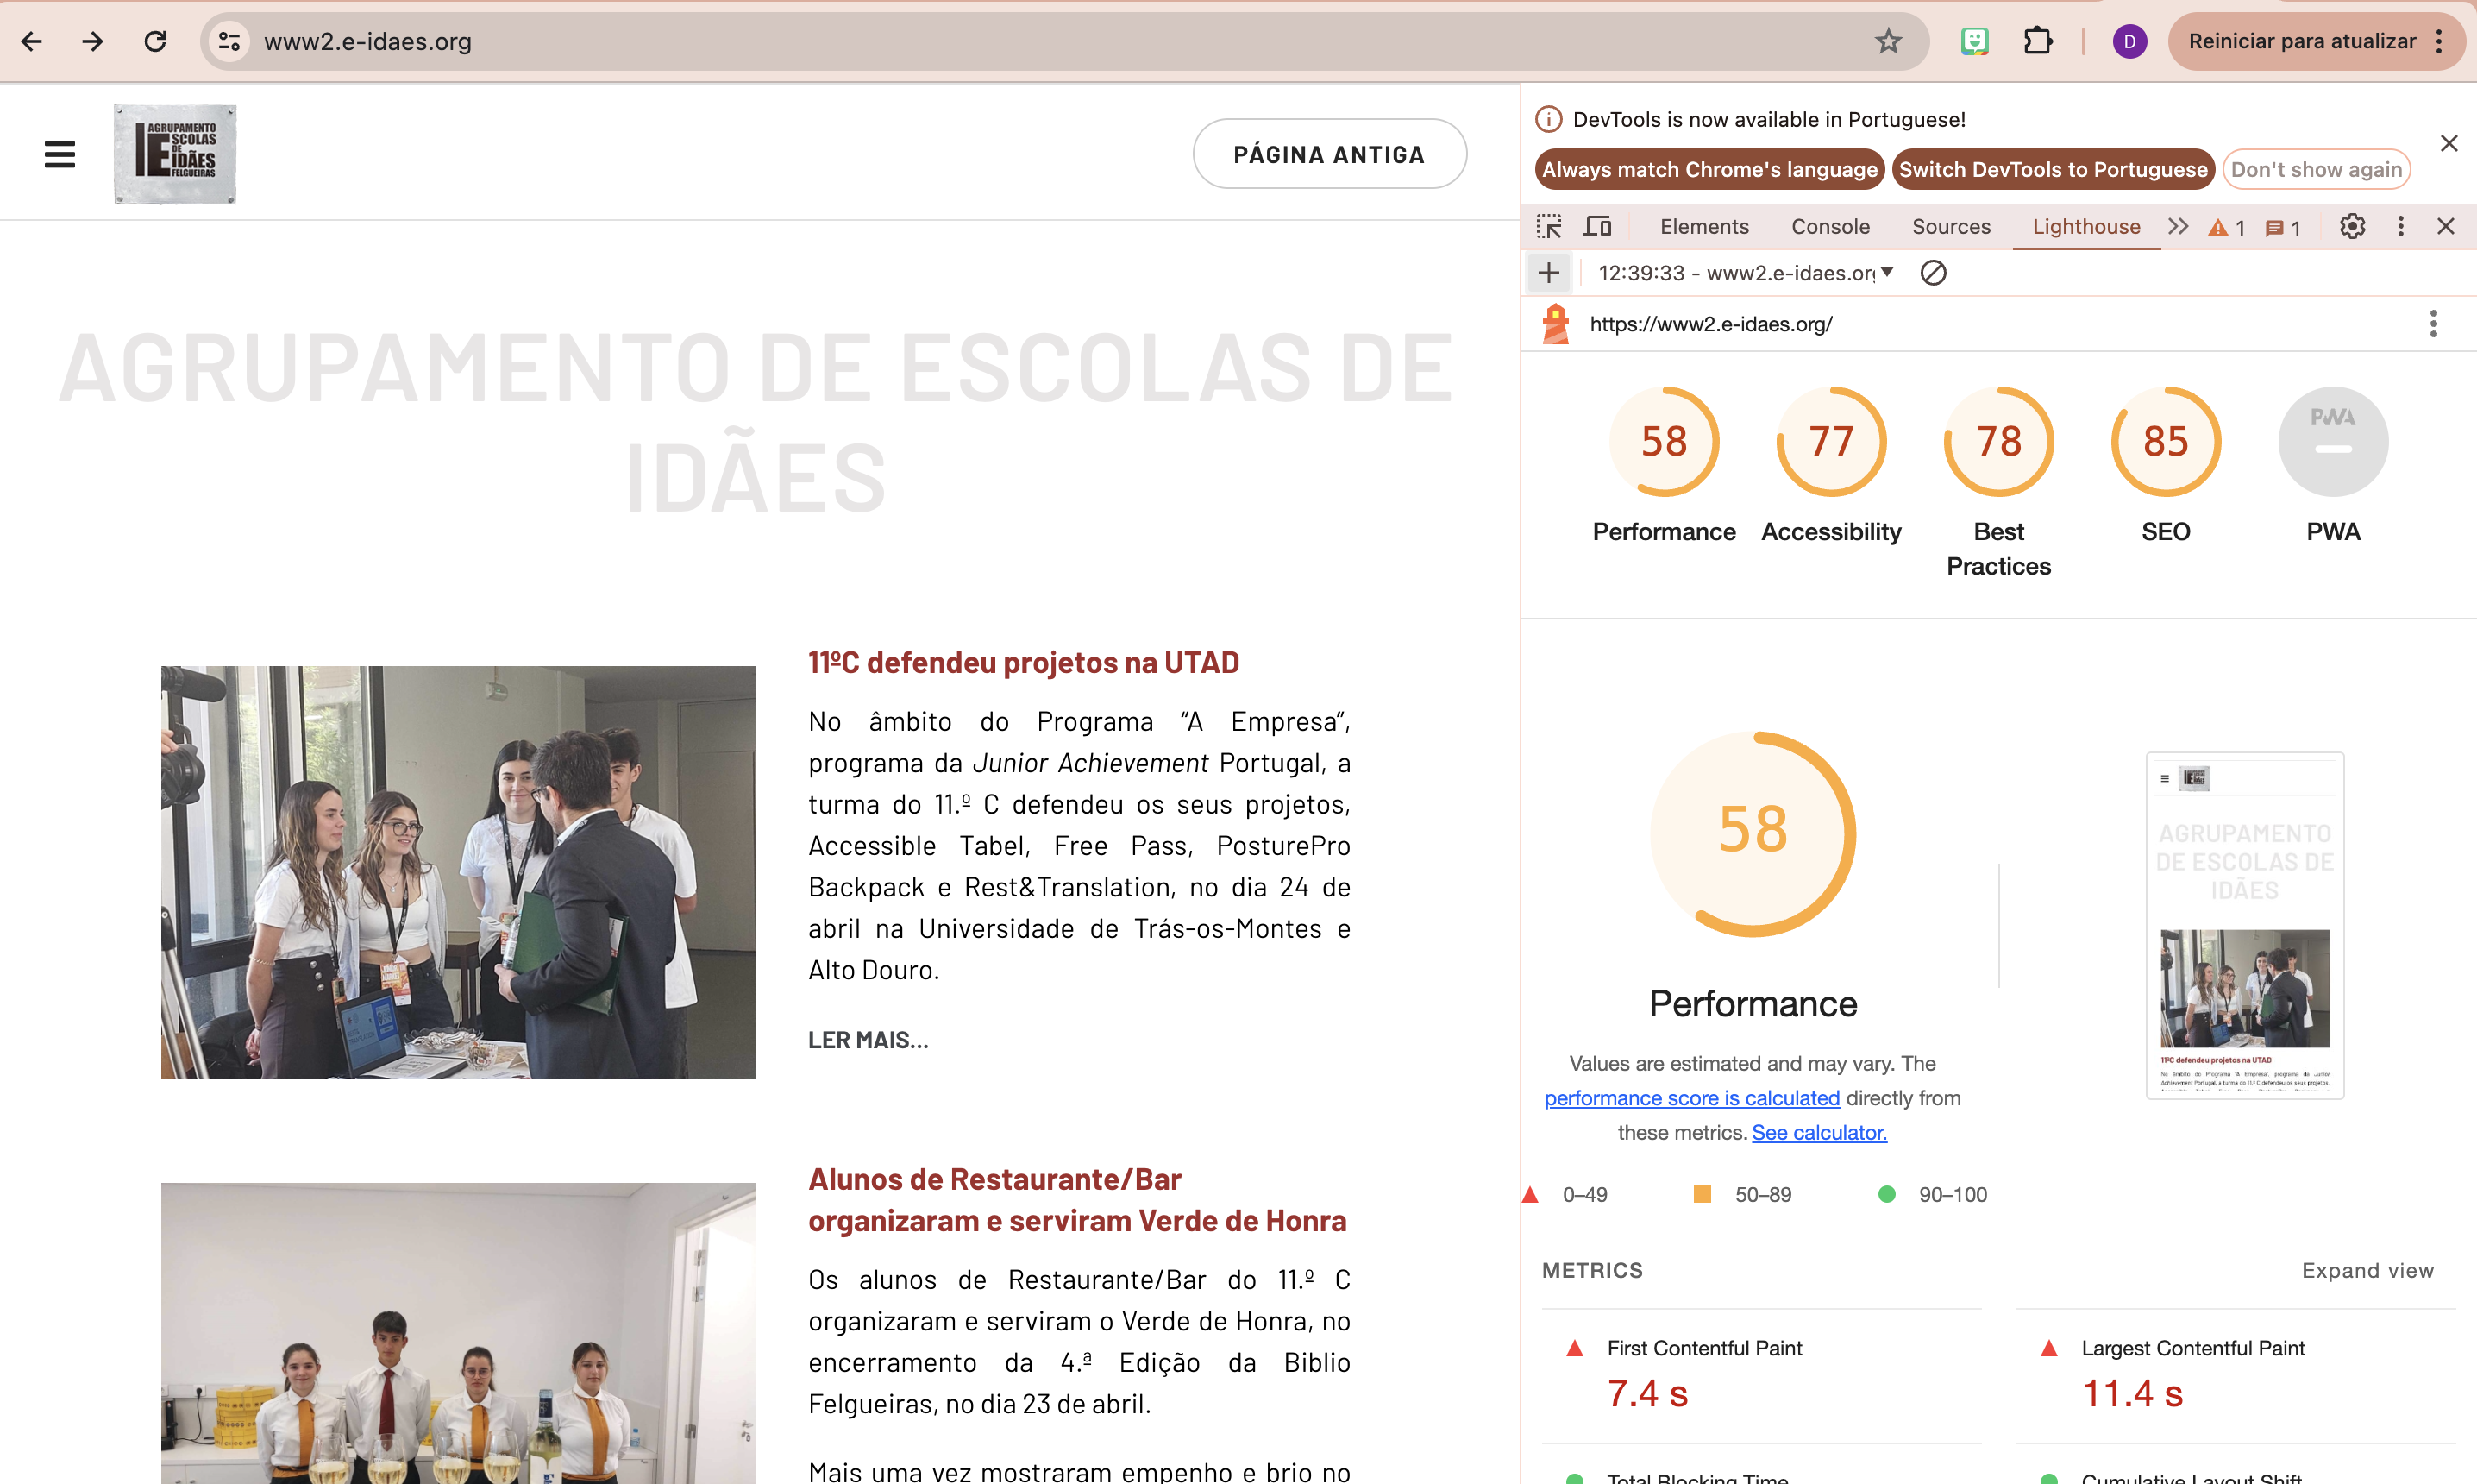
Task: Switch to the Console panel
Action: [1829, 226]
